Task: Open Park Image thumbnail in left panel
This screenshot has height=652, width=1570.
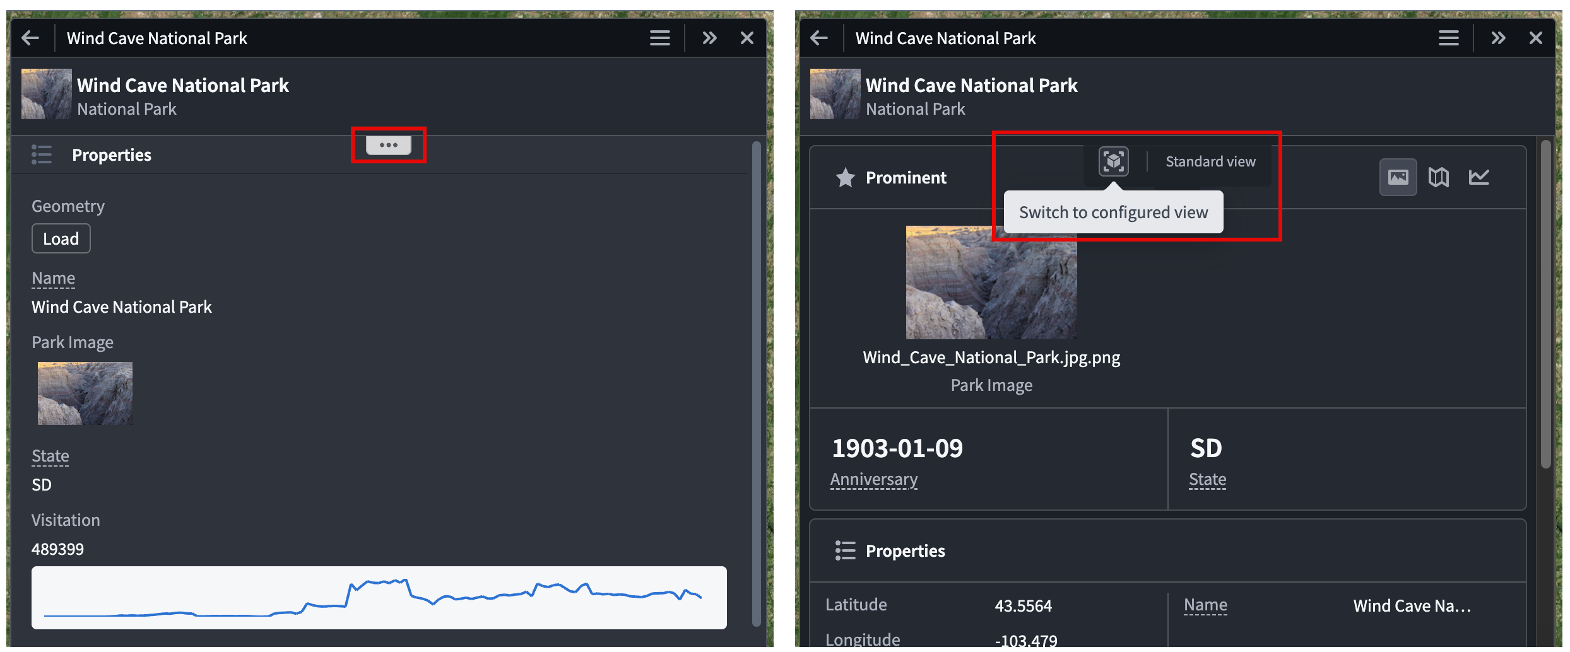Action: [x=85, y=393]
